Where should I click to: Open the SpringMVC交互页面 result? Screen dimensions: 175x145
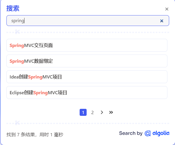click(87, 45)
